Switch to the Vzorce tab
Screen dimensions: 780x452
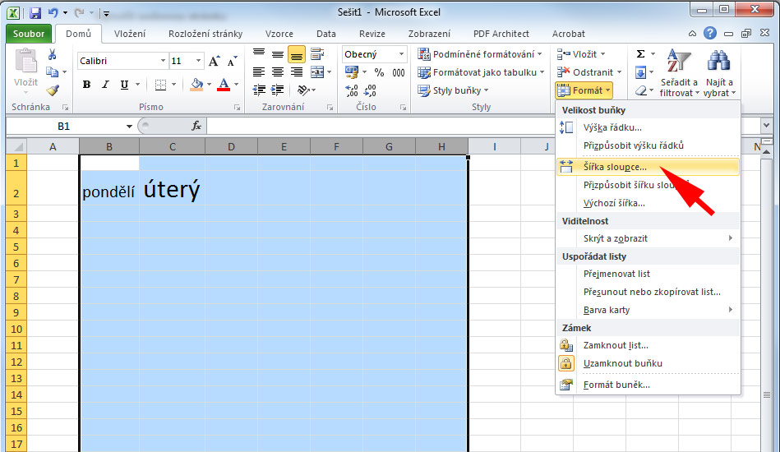pyautogui.click(x=279, y=34)
